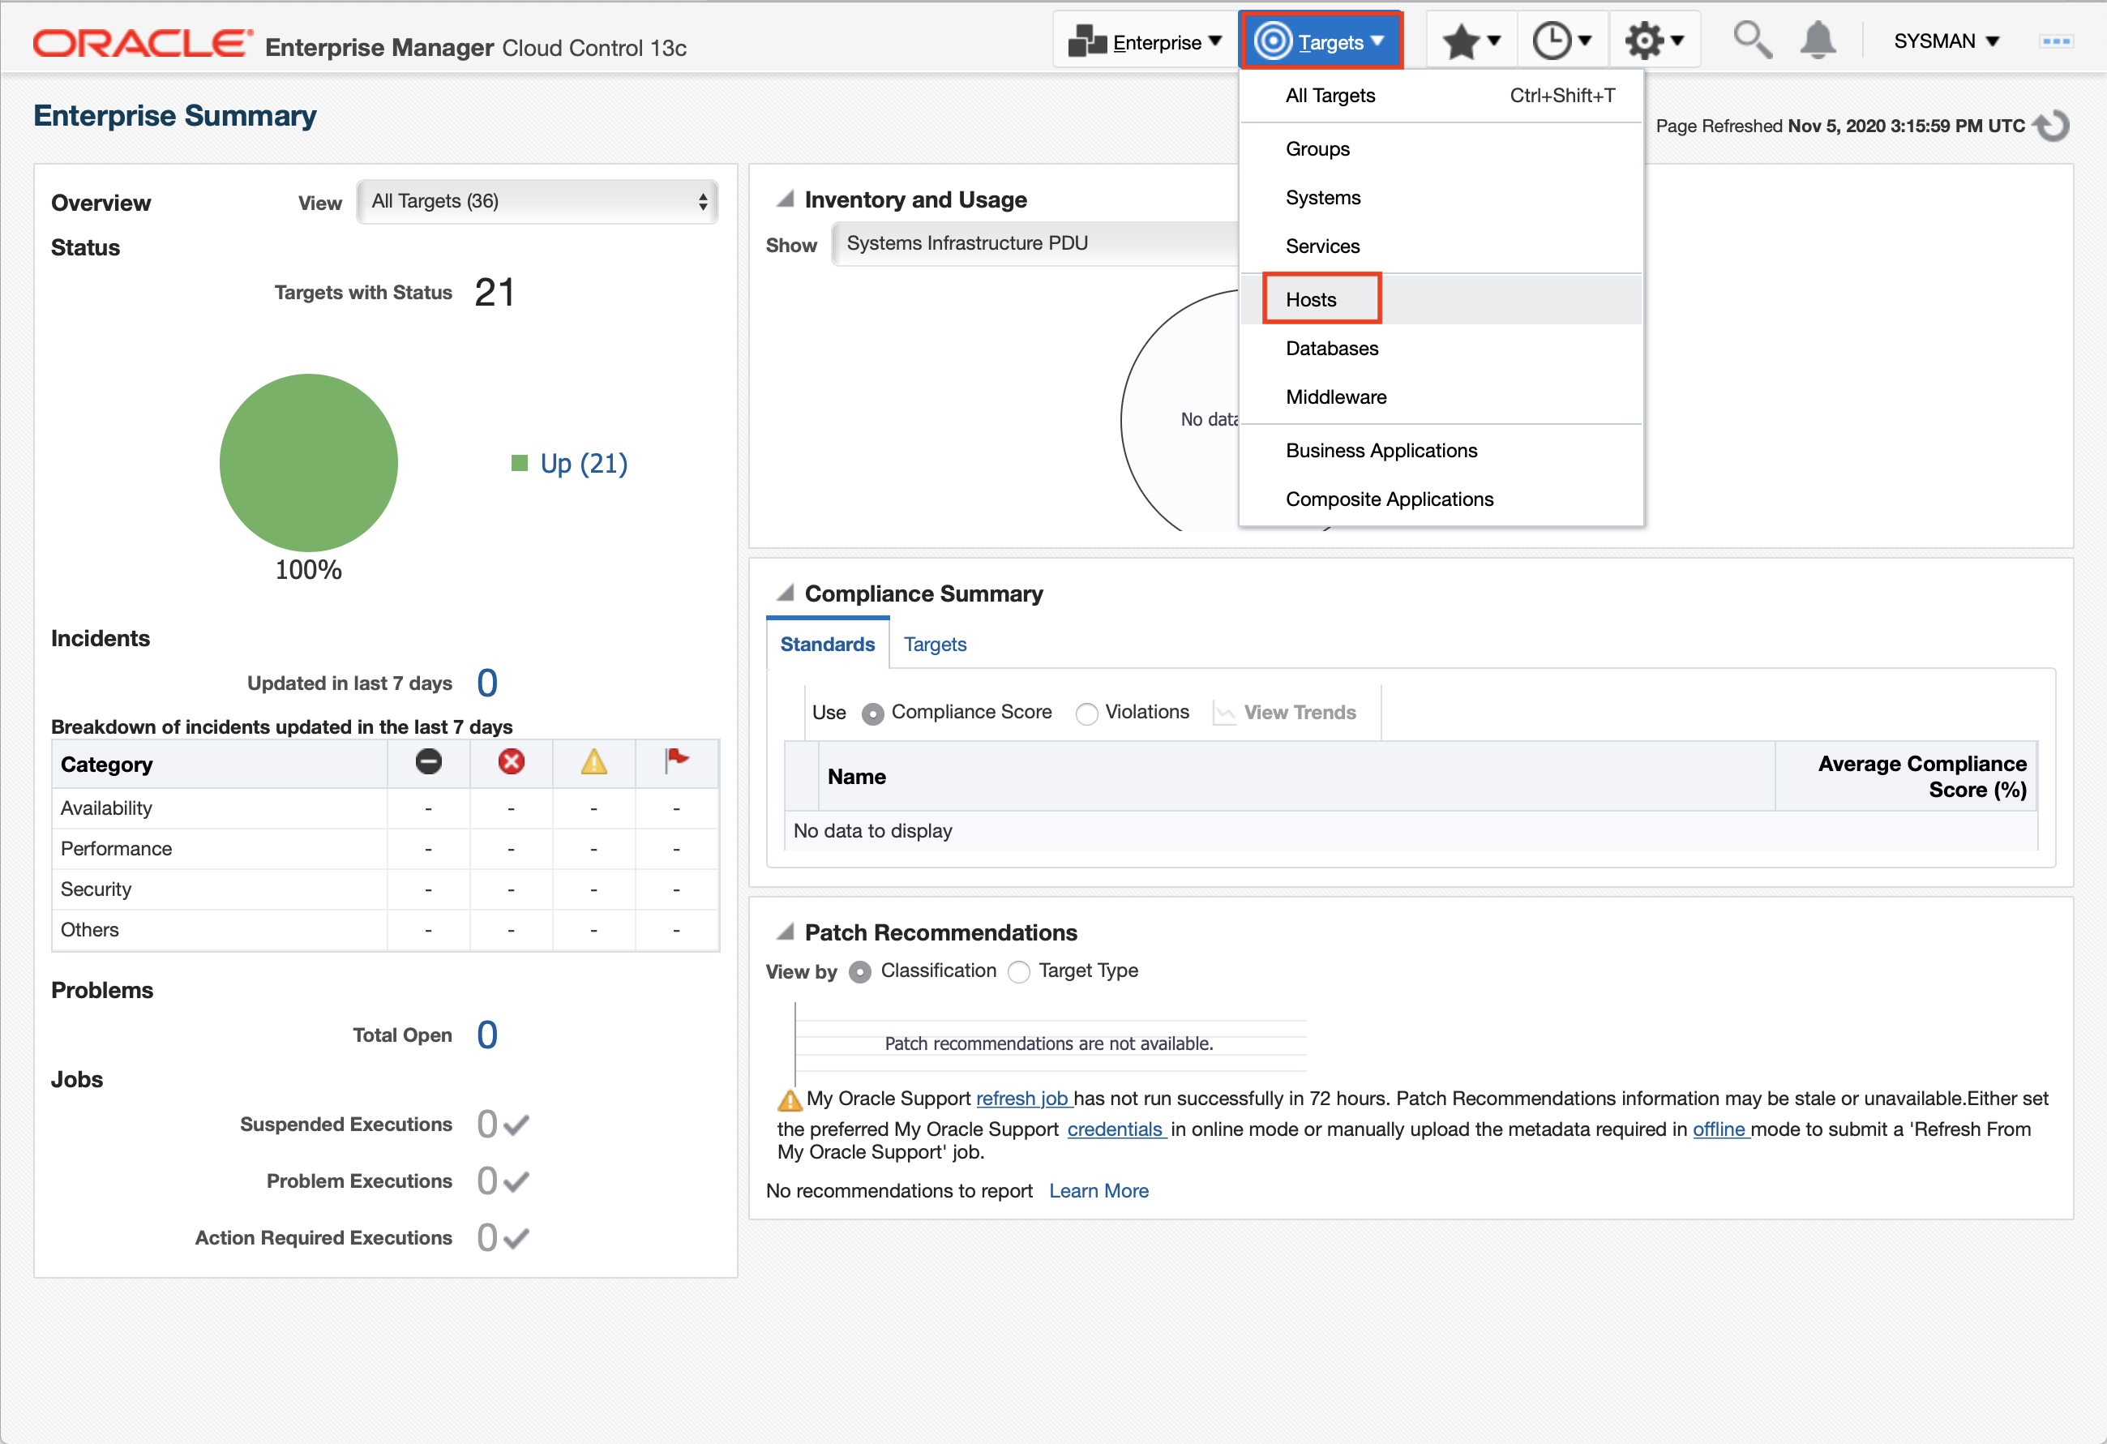Click the Performance category row
The height and width of the screenshot is (1444, 2107).
click(385, 850)
